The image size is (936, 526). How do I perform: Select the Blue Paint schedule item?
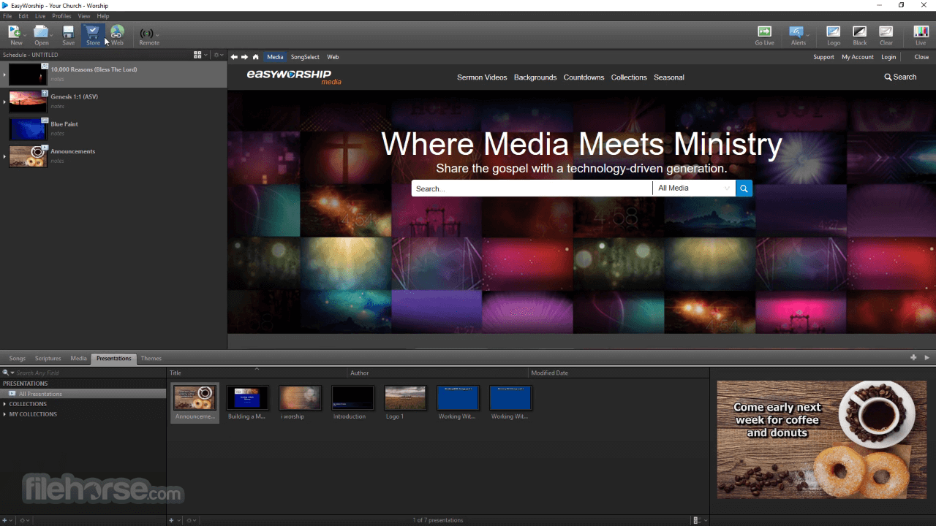[x=113, y=129]
